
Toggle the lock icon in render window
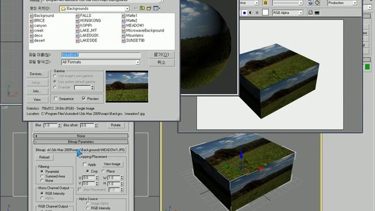point(265,3)
